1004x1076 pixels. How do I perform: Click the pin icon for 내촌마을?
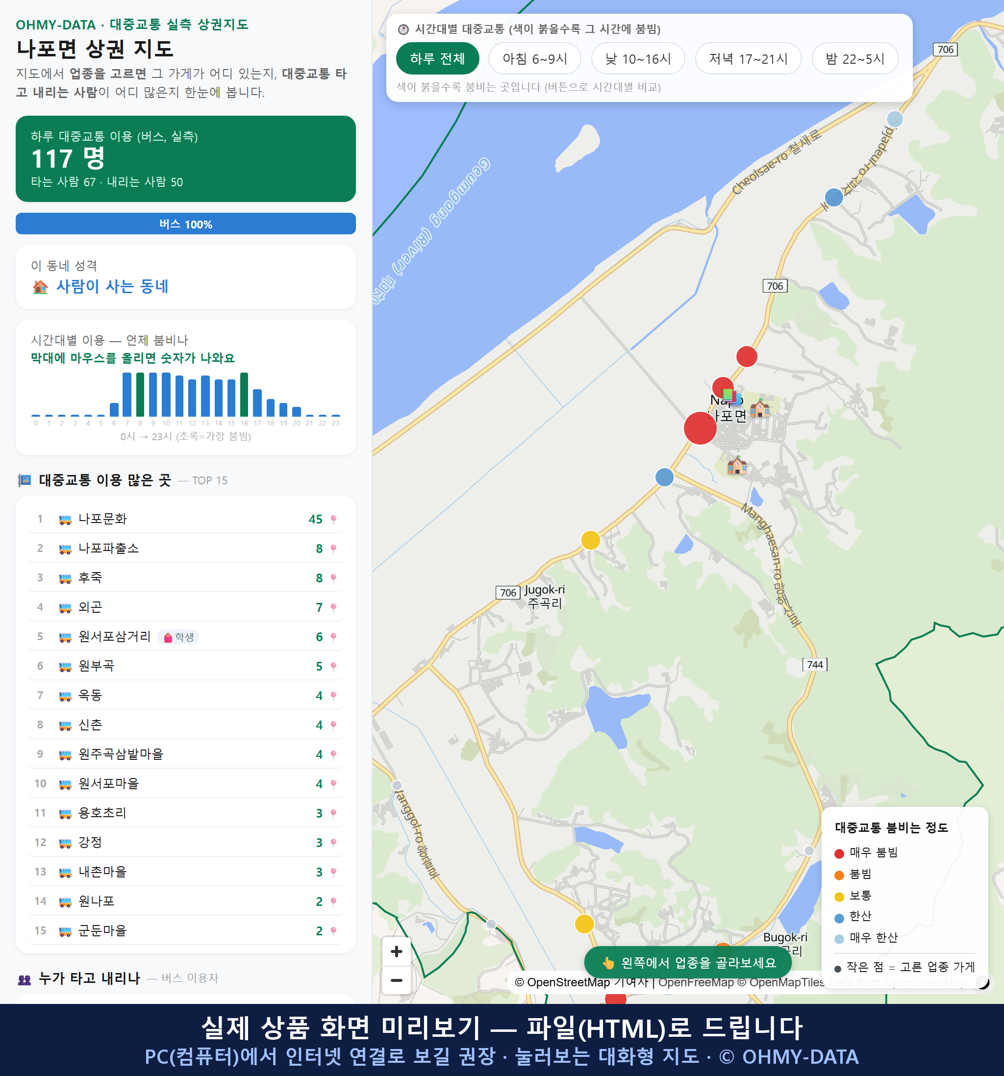pyautogui.click(x=333, y=872)
